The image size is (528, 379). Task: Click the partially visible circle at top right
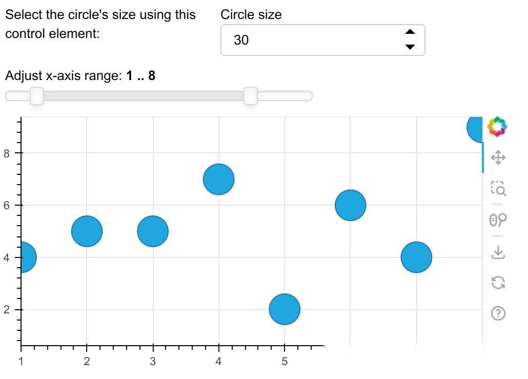click(475, 128)
